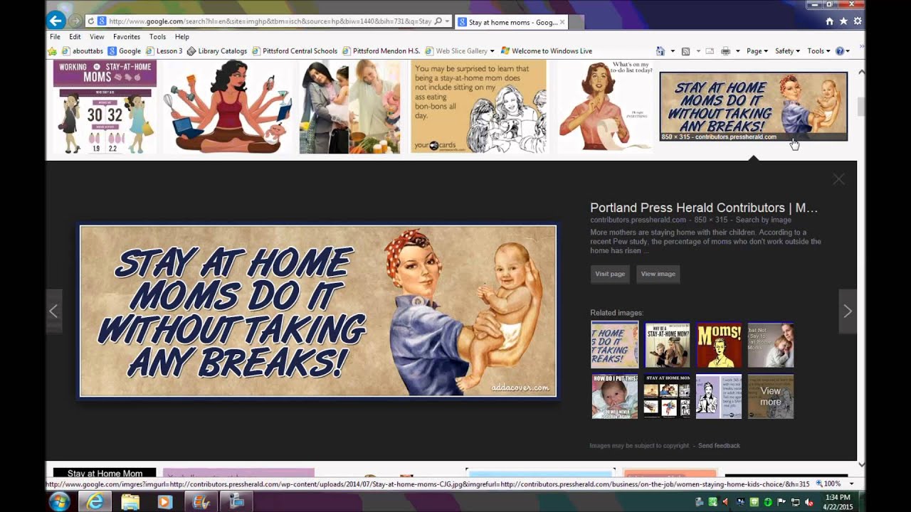Open the Tools menu in menu bar

pyautogui.click(x=157, y=36)
